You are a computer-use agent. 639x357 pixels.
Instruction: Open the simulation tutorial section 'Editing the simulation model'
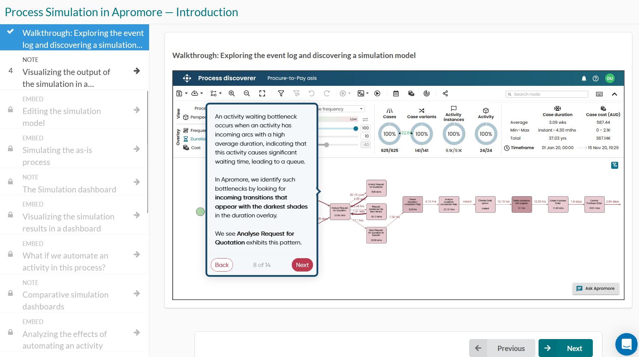(62, 117)
